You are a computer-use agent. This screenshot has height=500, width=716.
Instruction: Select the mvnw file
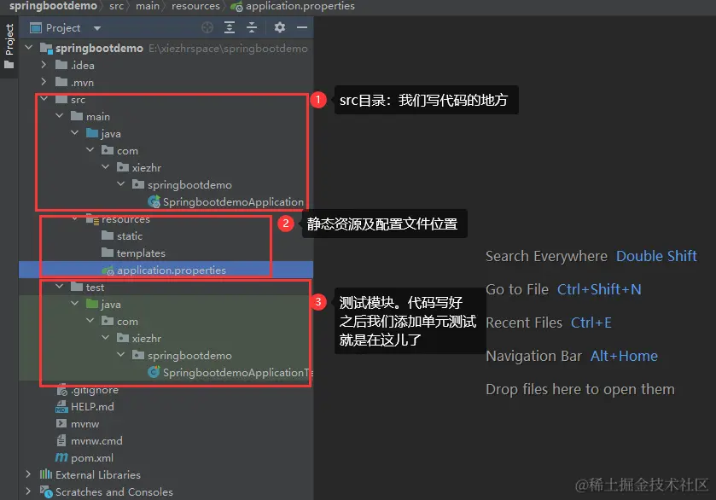coord(85,424)
